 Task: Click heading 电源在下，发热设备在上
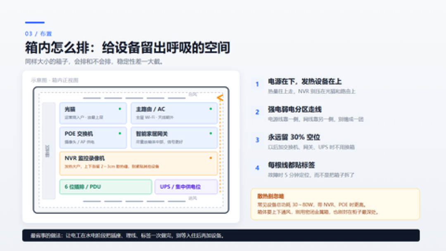click(x=305, y=82)
